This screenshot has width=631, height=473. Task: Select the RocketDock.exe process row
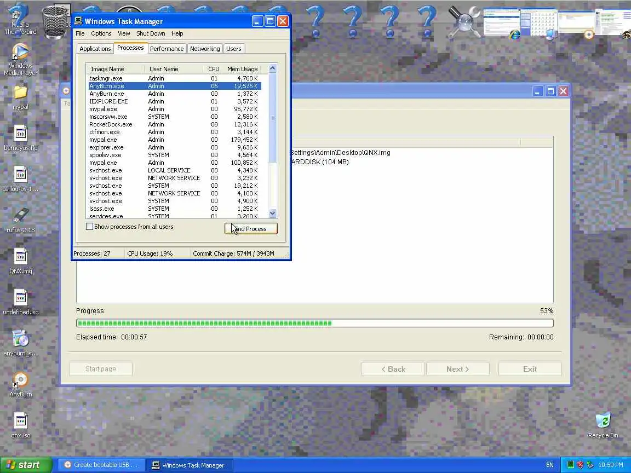(x=175, y=124)
